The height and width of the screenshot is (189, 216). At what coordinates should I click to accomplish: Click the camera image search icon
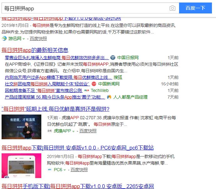(x=172, y=8)
